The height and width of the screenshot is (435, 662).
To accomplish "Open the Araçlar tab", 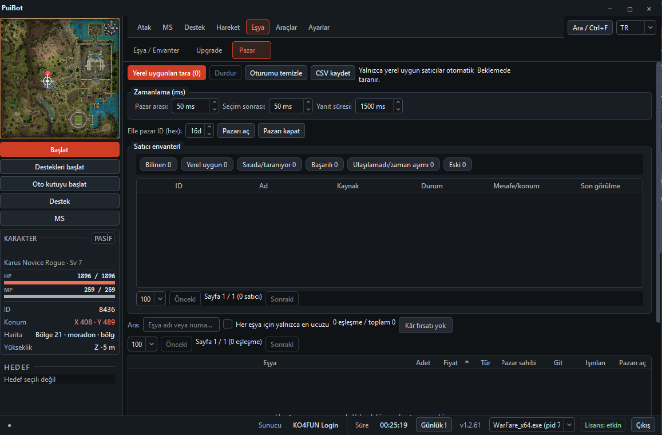I will pos(286,27).
